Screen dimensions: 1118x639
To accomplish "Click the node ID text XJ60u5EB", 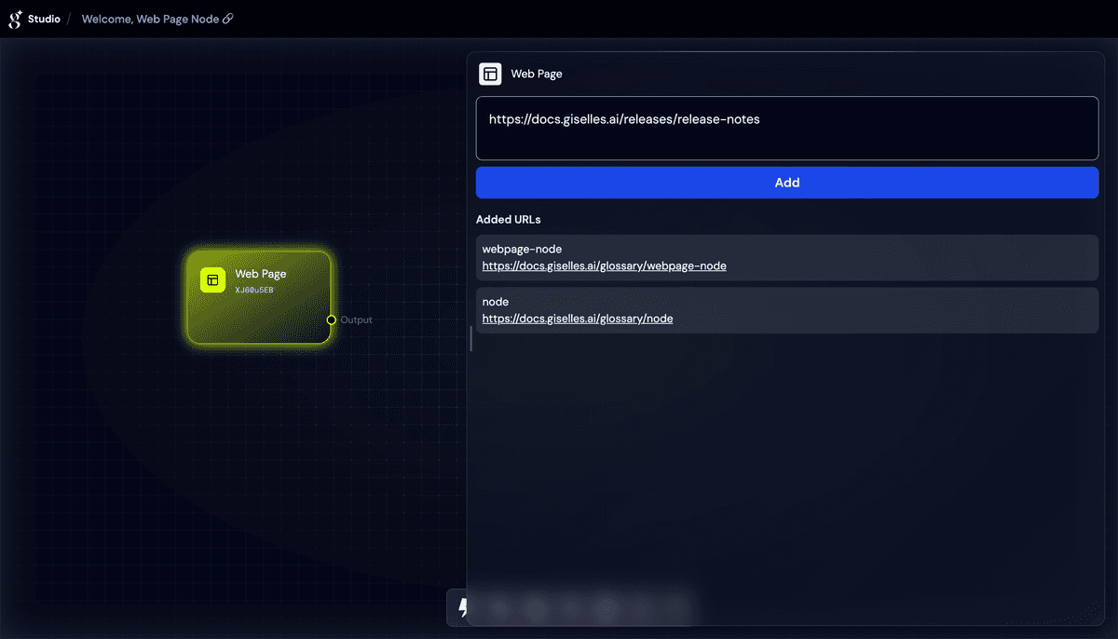I will (254, 290).
